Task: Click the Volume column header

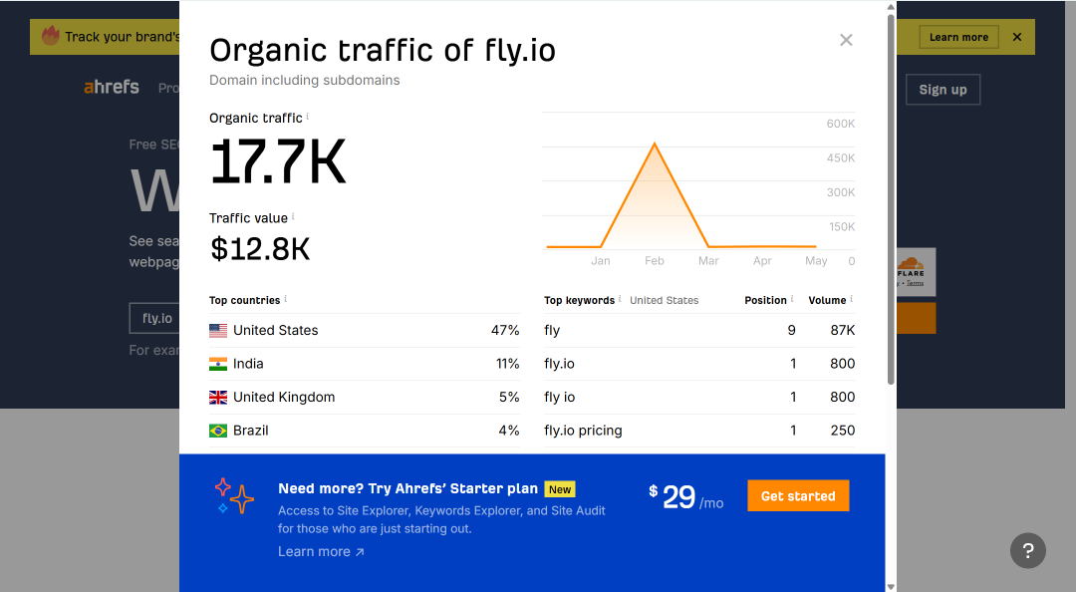Action: (827, 300)
